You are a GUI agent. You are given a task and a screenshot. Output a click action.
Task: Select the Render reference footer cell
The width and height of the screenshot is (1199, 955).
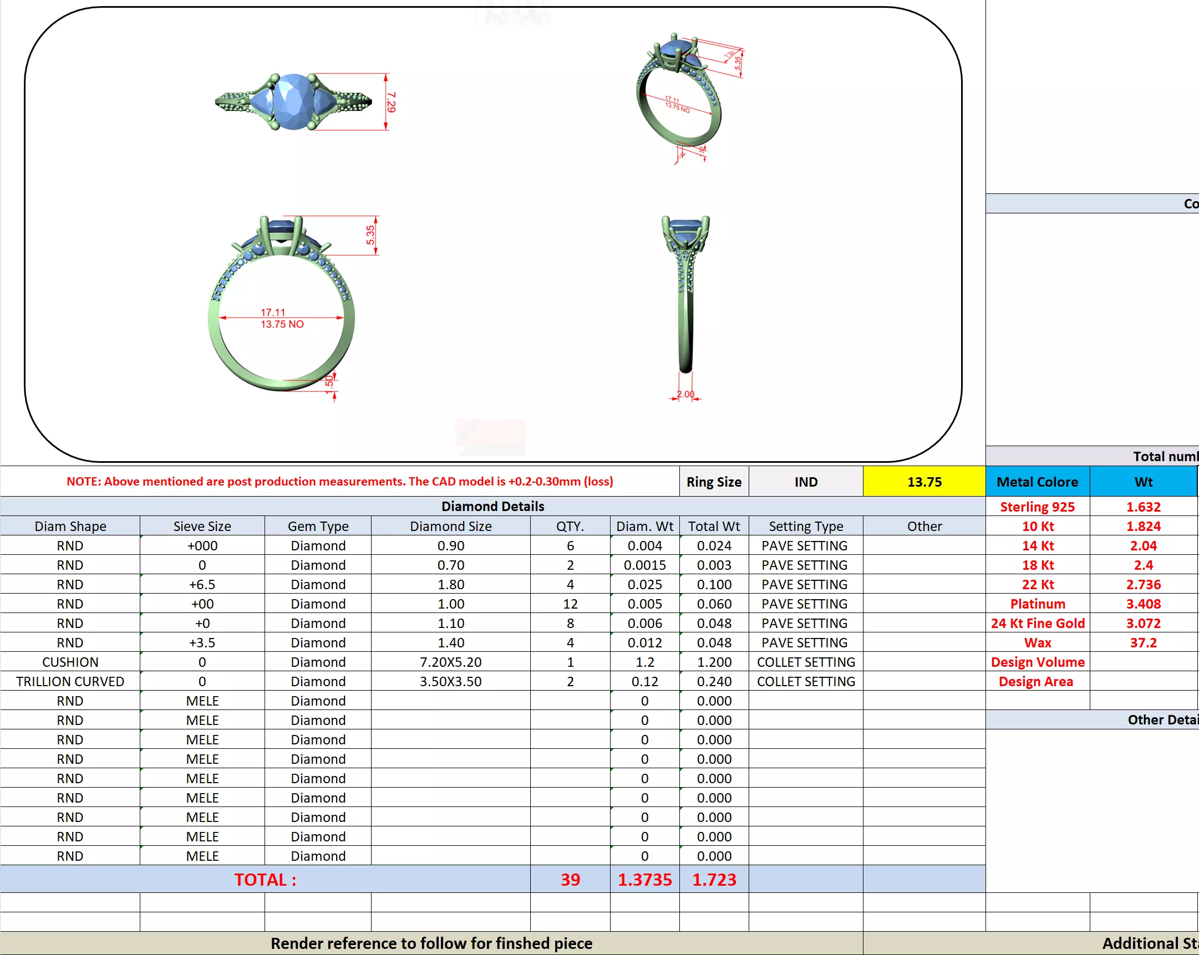(431, 943)
